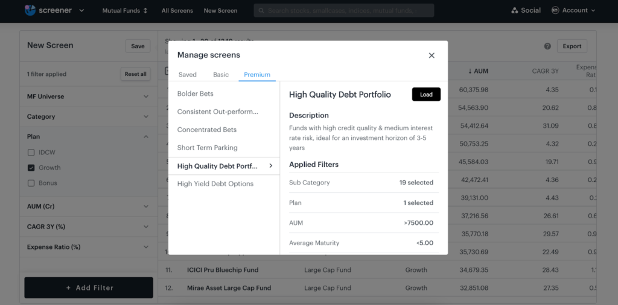
Task: Open the Mutual Funds selector dropdown
Action: click(x=125, y=10)
